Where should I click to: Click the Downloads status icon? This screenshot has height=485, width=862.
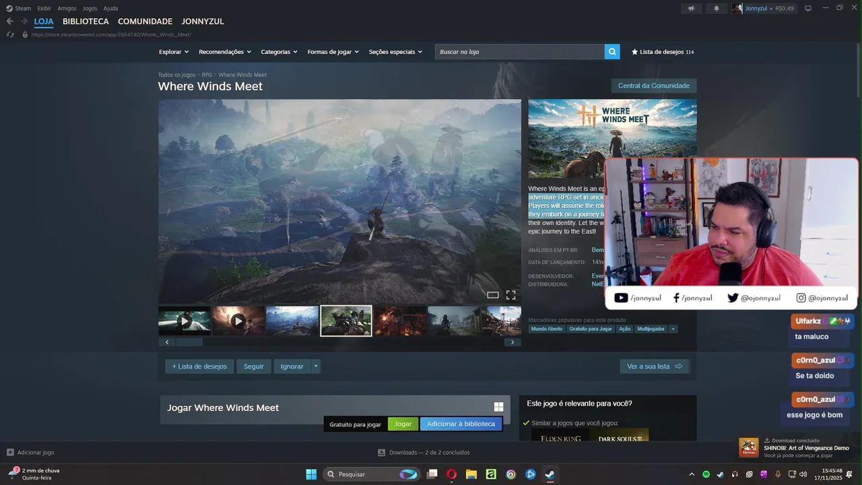point(382,453)
